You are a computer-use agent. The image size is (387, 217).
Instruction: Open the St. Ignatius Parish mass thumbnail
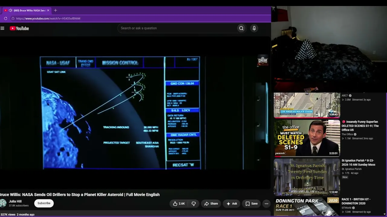click(x=307, y=177)
